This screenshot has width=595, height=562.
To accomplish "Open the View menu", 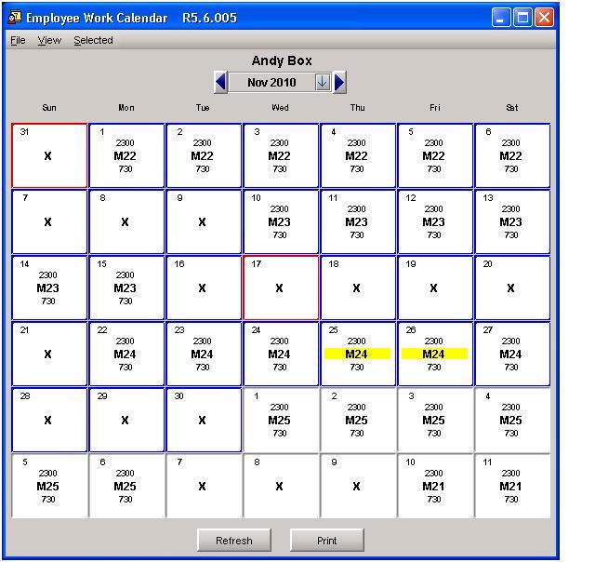I will tap(49, 40).
